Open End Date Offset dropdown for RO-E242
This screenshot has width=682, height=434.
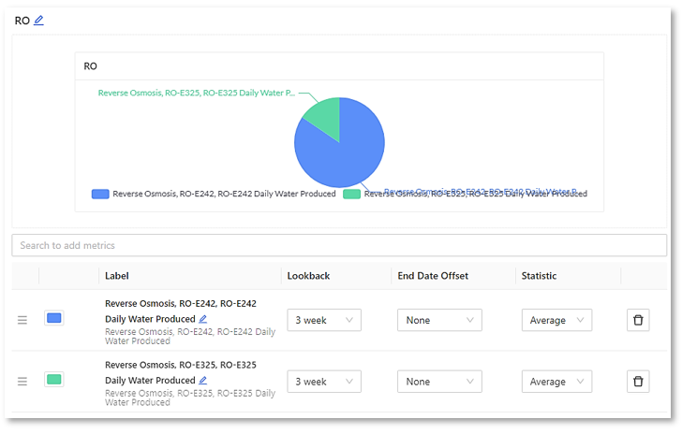439,320
